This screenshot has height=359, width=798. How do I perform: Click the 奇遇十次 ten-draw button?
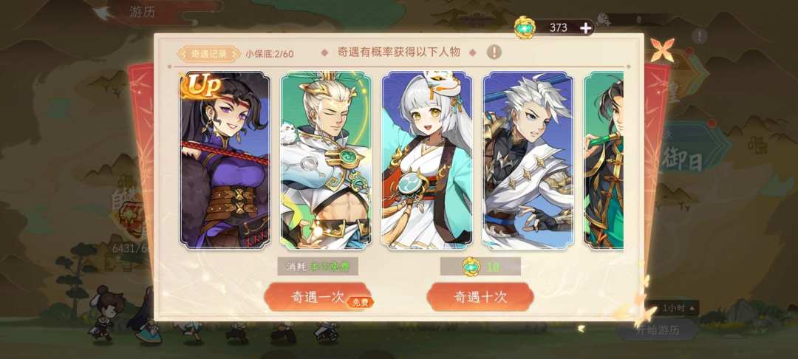click(x=480, y=297)
